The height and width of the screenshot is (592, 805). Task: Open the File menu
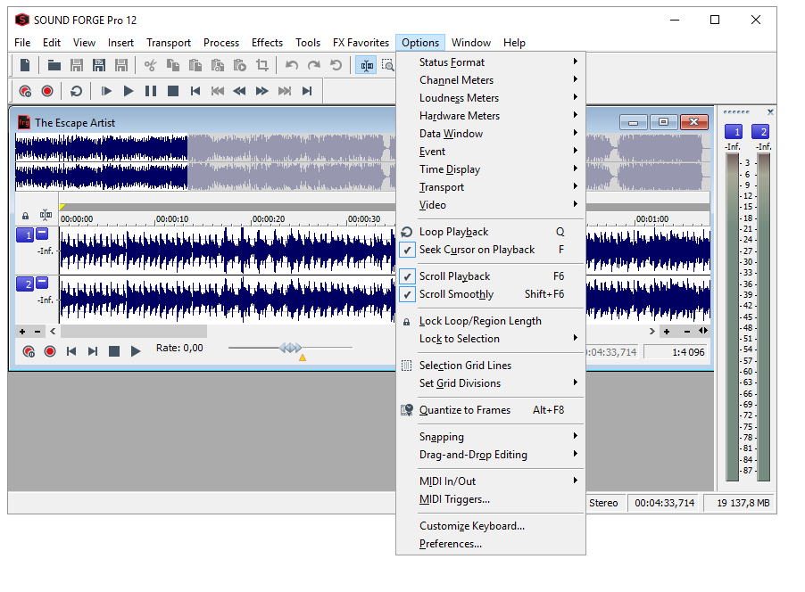[22, 43]
